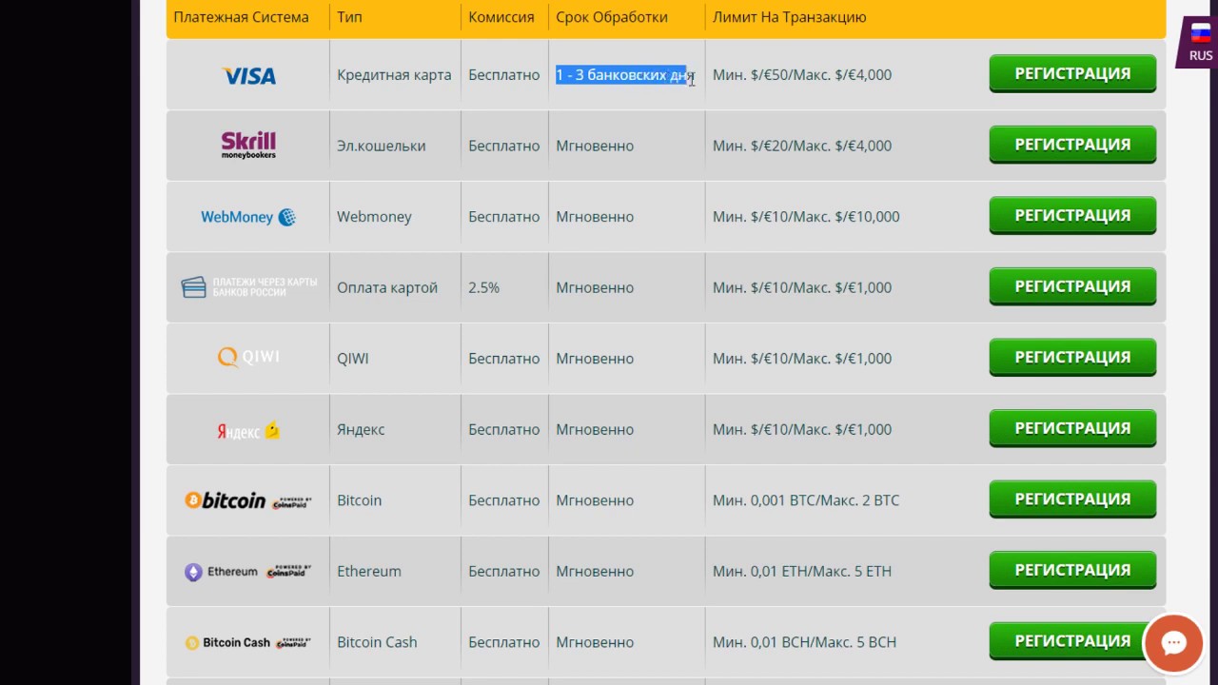Image resolution: width=1218 pixels, height=685 pixels.
Task: Click Бесплатно in the Visa row
Action: click(x=503, y=75)
